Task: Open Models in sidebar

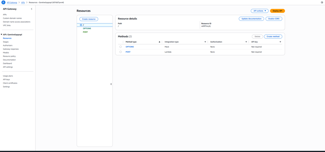Action: click(x=6, y=52)
